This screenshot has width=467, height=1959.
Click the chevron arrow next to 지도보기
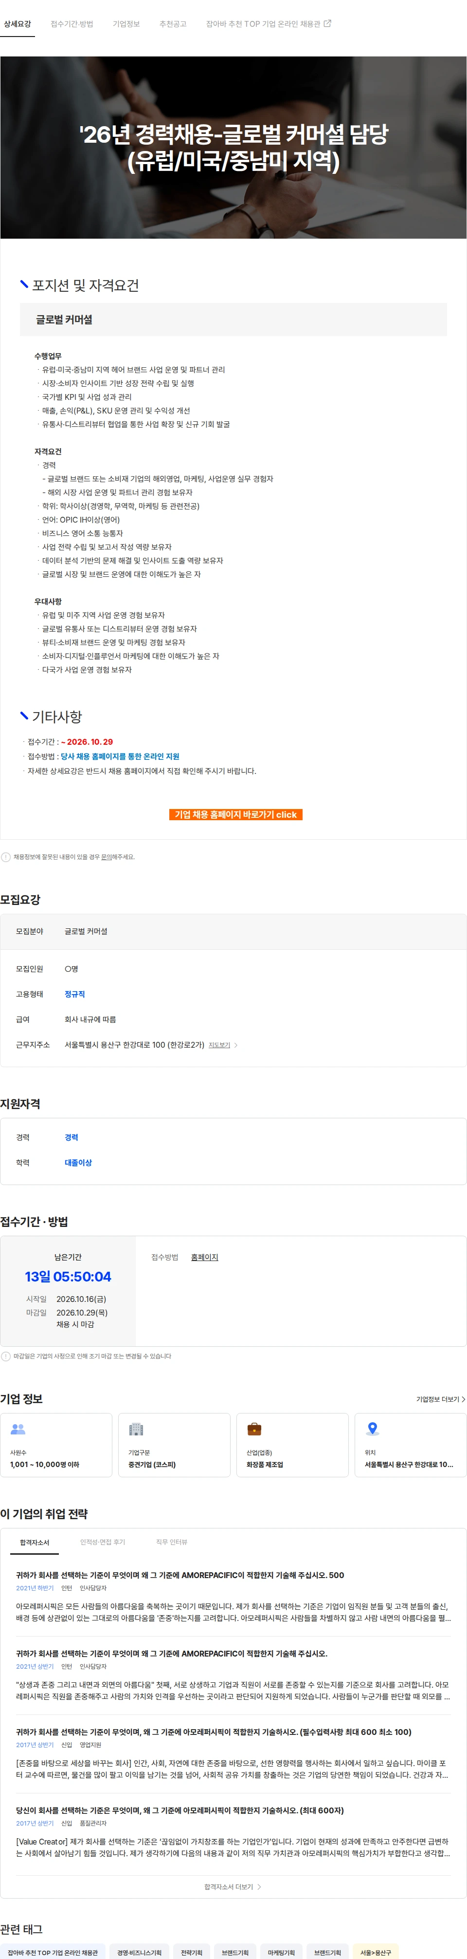[x=236, y=1045]
